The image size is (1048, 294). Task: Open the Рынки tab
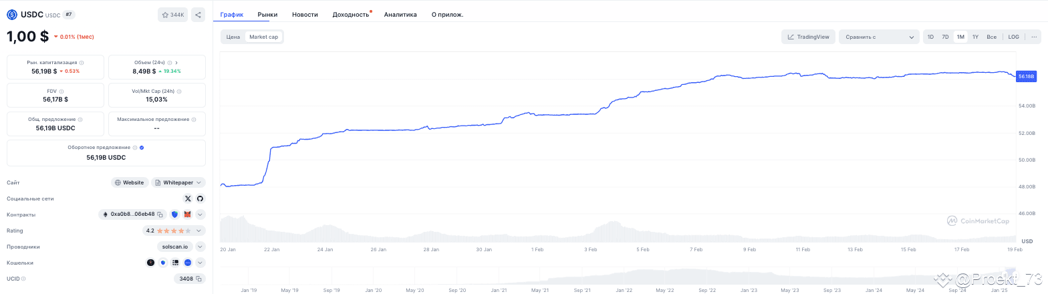click(x=267, y=14)
